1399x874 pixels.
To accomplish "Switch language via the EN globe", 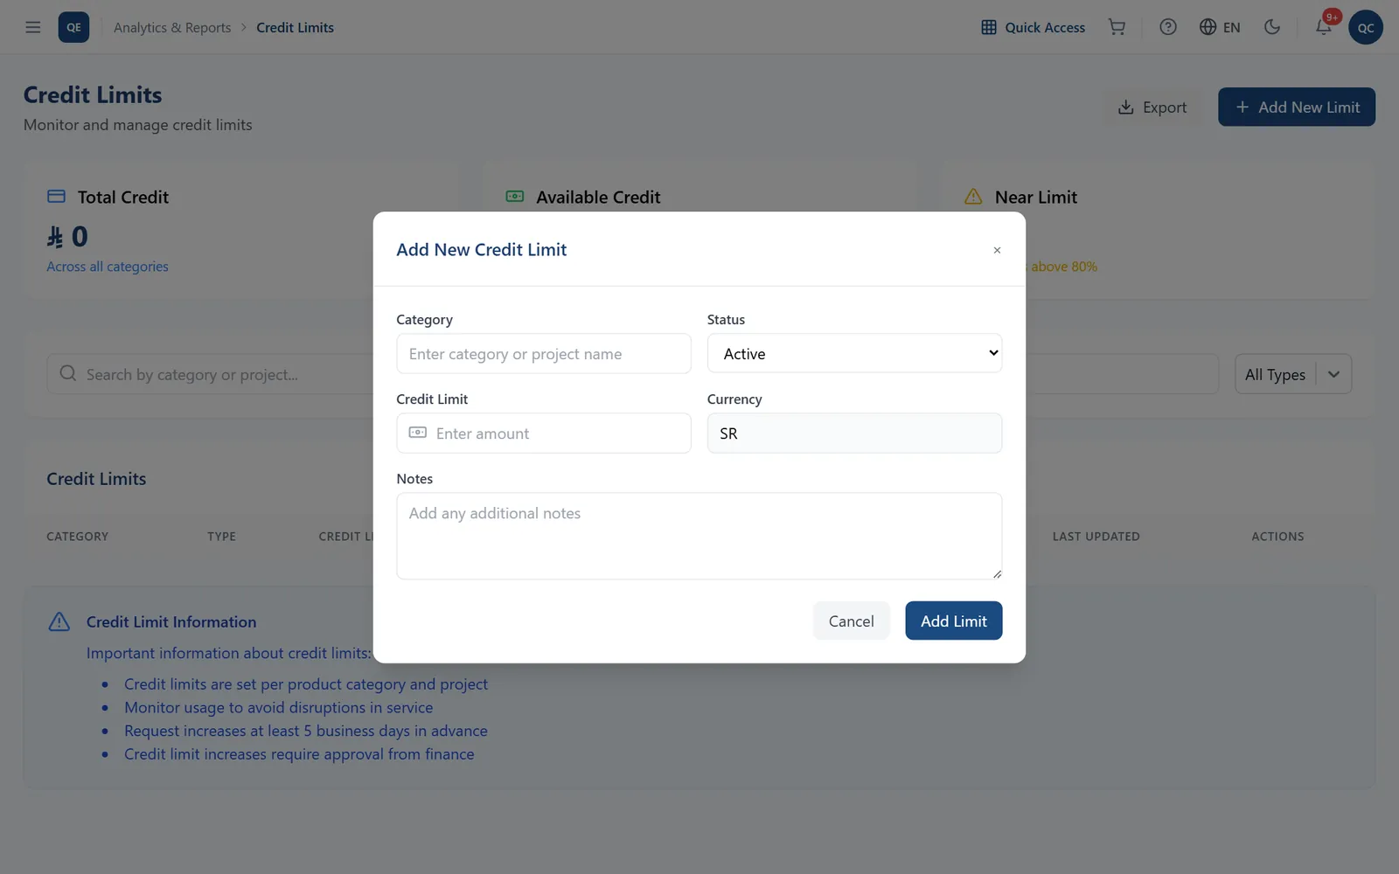I will pos(1220,27).
